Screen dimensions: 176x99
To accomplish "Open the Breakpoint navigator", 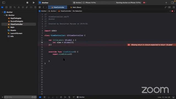I will coord(31,7).
